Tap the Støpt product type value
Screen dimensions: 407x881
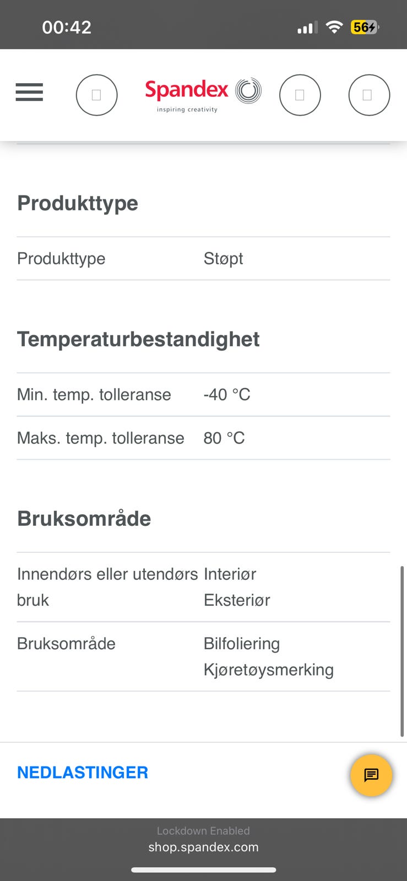pyautogui.click(x=223, y=258)
